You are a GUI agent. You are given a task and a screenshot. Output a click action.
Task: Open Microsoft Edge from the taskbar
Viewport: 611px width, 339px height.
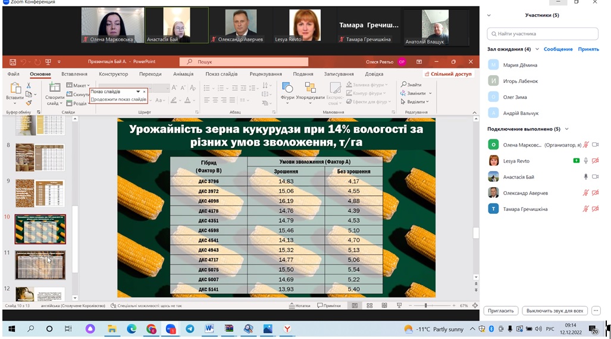click(131, 329)
